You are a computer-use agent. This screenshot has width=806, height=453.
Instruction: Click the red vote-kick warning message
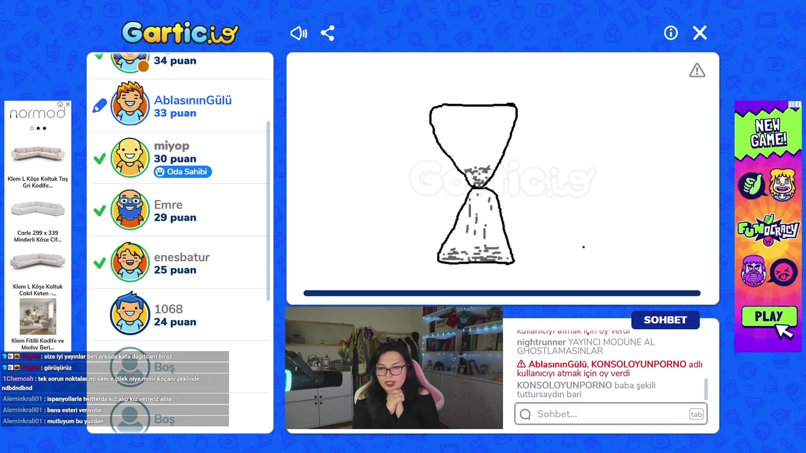pos(610,369)
